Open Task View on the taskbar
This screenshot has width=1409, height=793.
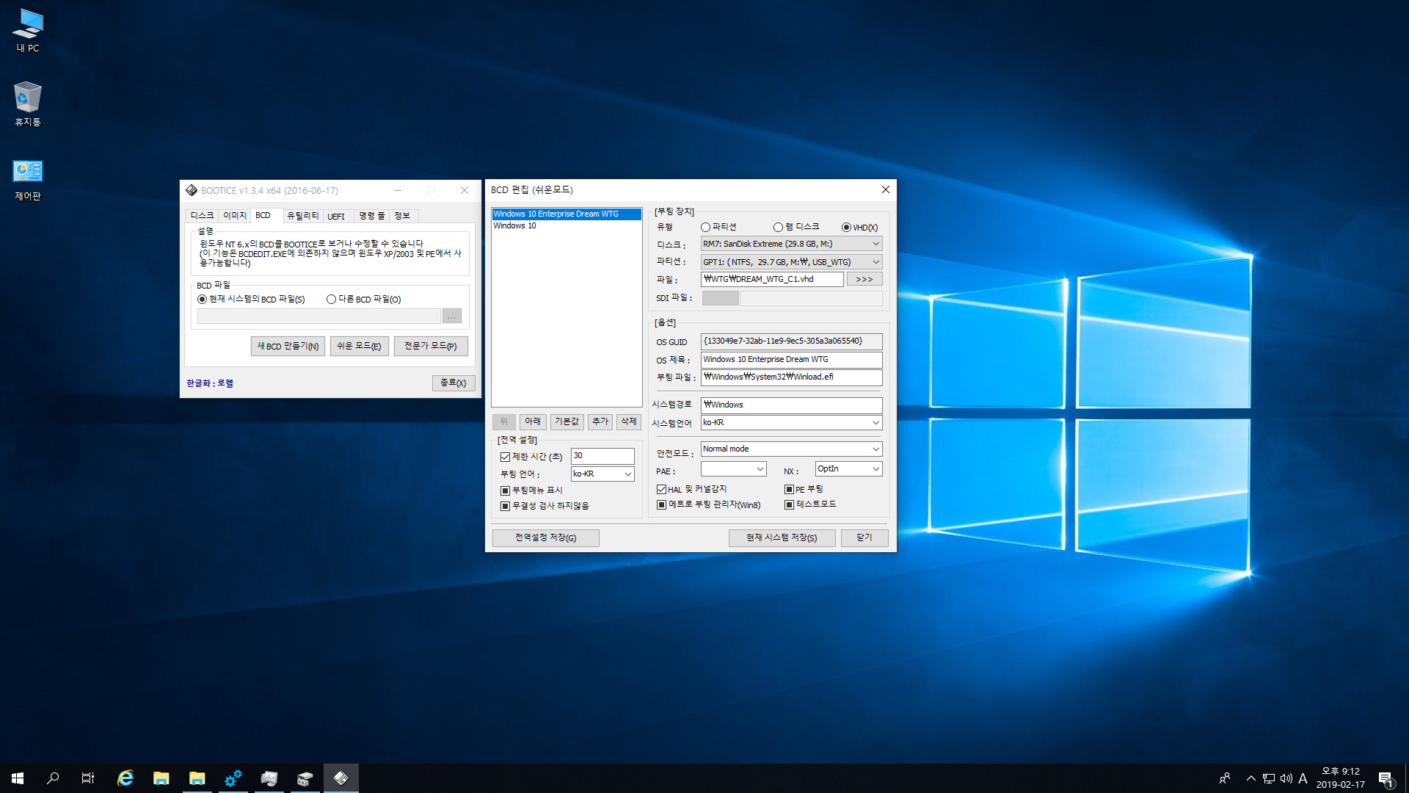[x=88, y=778]
